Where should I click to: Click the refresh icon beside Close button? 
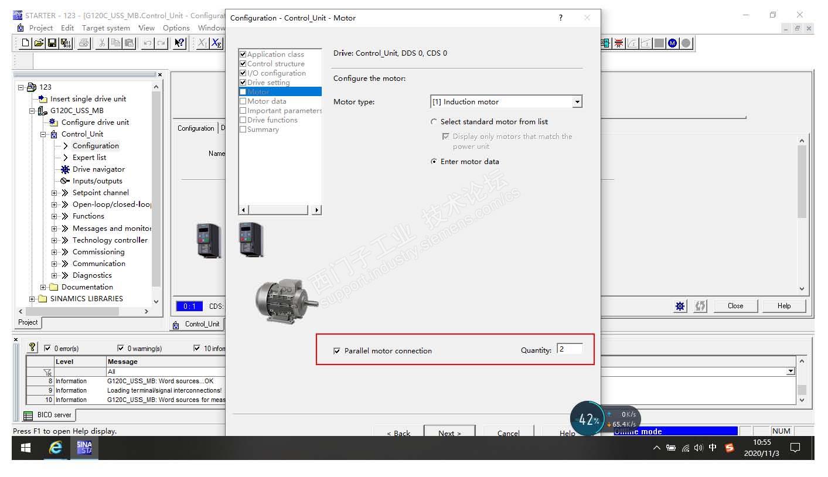(x=700, y=306)
